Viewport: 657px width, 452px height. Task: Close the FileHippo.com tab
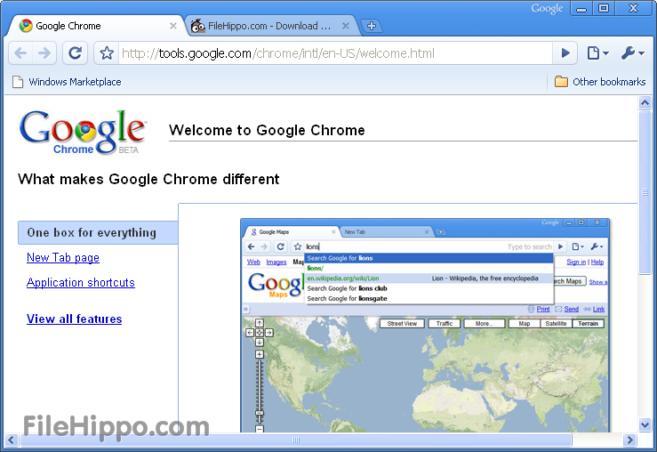pyautogui.click(x=346, y=26)
